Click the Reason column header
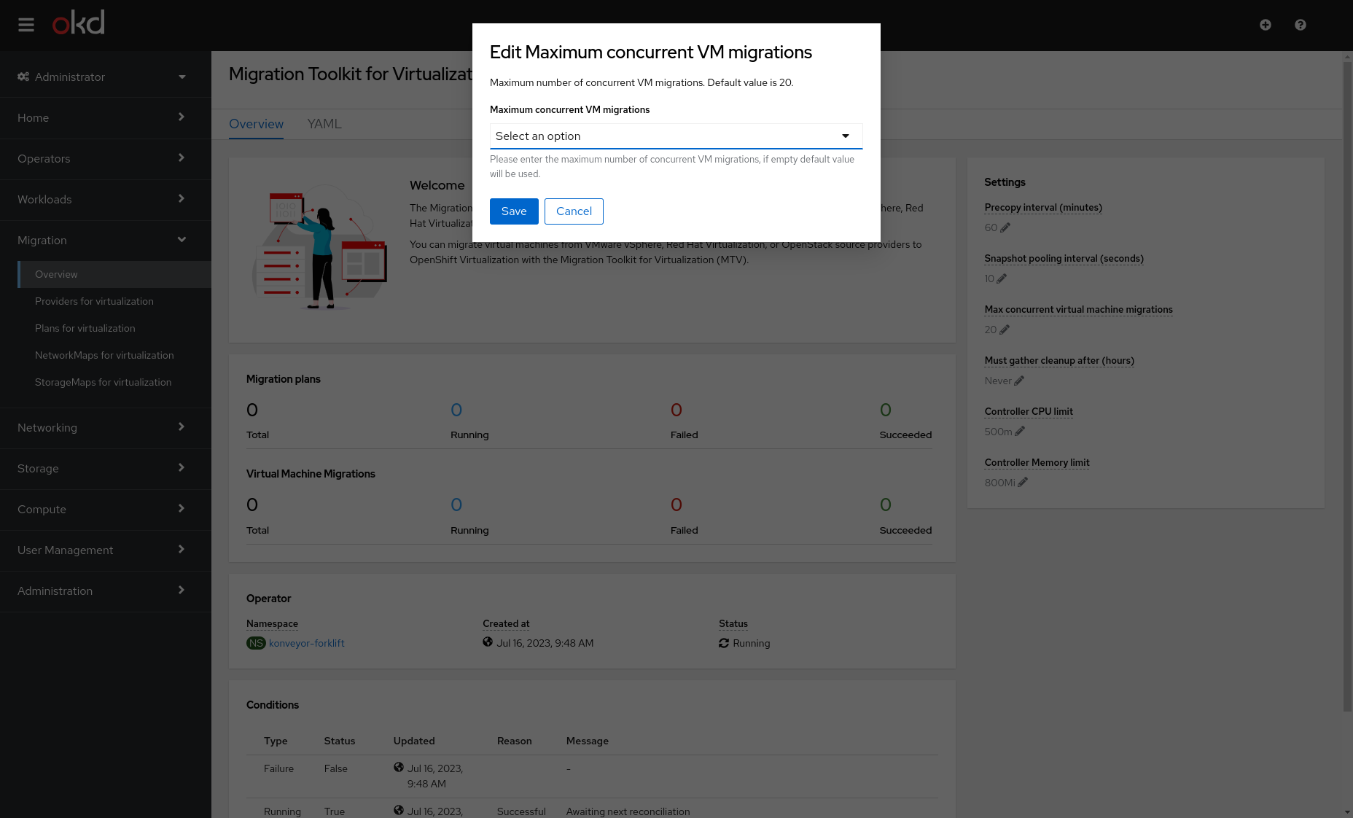The height and width of the screenshot is (818, 1353). [x=515, y=741]
